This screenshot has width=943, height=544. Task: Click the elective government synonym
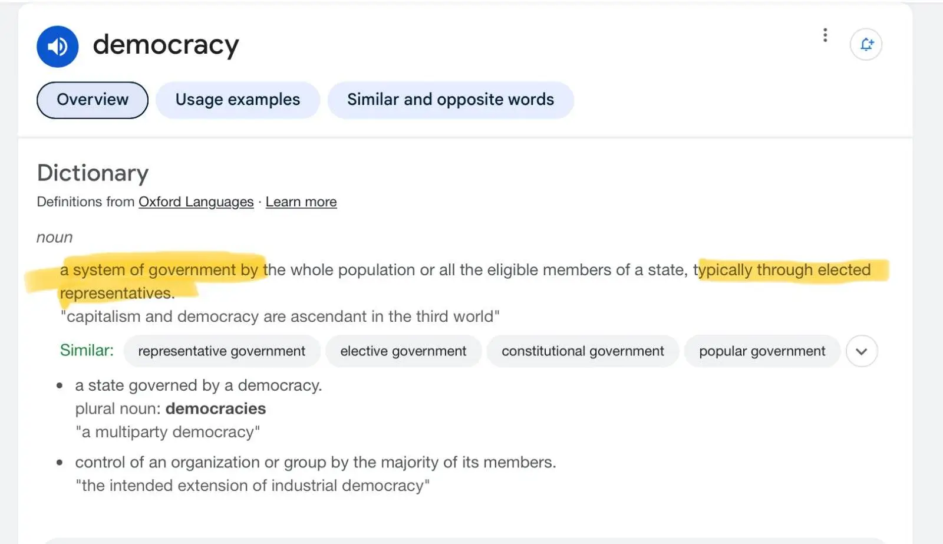pos(403,351)
